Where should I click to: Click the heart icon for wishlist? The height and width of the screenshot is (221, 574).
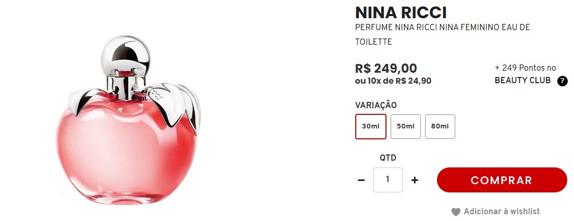click(456, 212)
